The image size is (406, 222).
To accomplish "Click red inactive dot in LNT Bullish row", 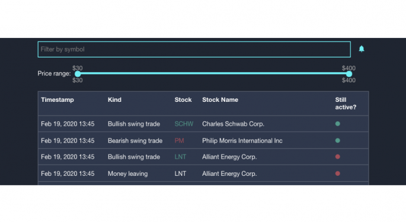I will click(x=338, y=156).
